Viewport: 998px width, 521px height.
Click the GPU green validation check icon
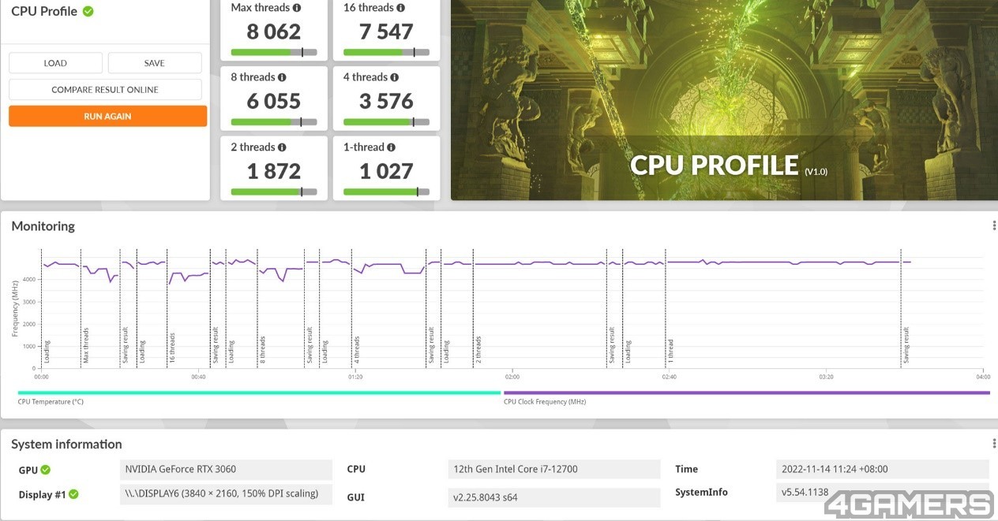(46, 471)
